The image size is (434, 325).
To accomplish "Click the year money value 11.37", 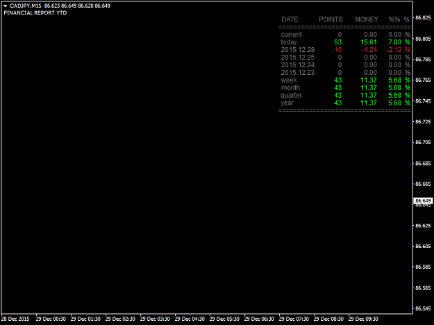I will coord(369,103).
